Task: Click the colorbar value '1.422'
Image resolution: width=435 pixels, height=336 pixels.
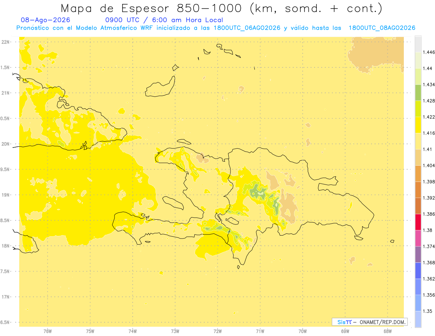Action: (429, 117)
